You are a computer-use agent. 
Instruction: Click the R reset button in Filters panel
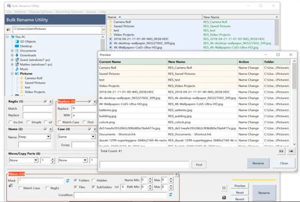[176, 174]
